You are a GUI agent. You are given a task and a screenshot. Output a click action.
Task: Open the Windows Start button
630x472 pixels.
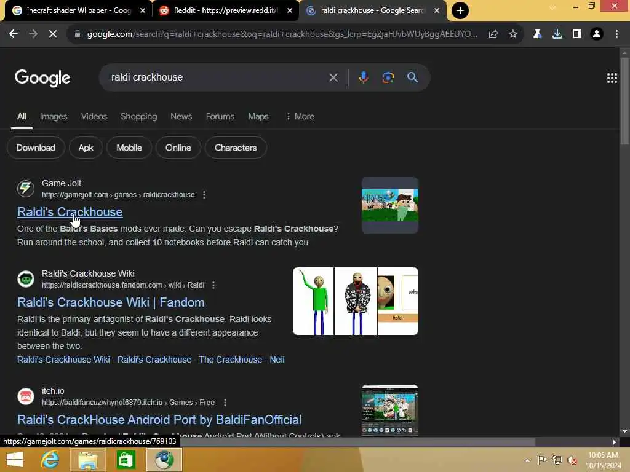(15, 460)
